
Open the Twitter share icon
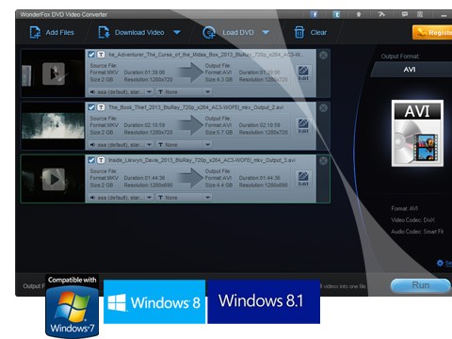click(x=336, y=14)
